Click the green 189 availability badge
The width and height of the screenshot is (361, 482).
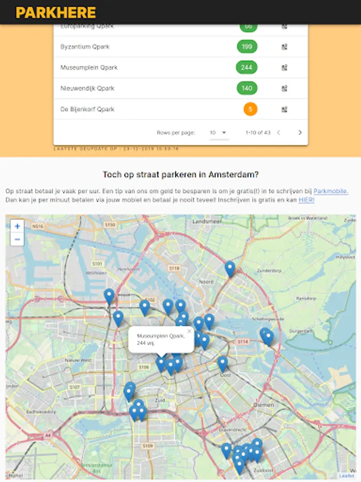[x=247, y=47]
